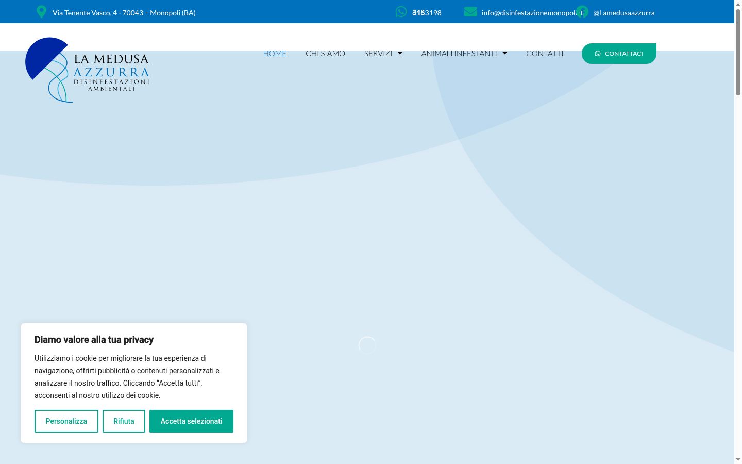Click the Contattaci button

point(619,54)
